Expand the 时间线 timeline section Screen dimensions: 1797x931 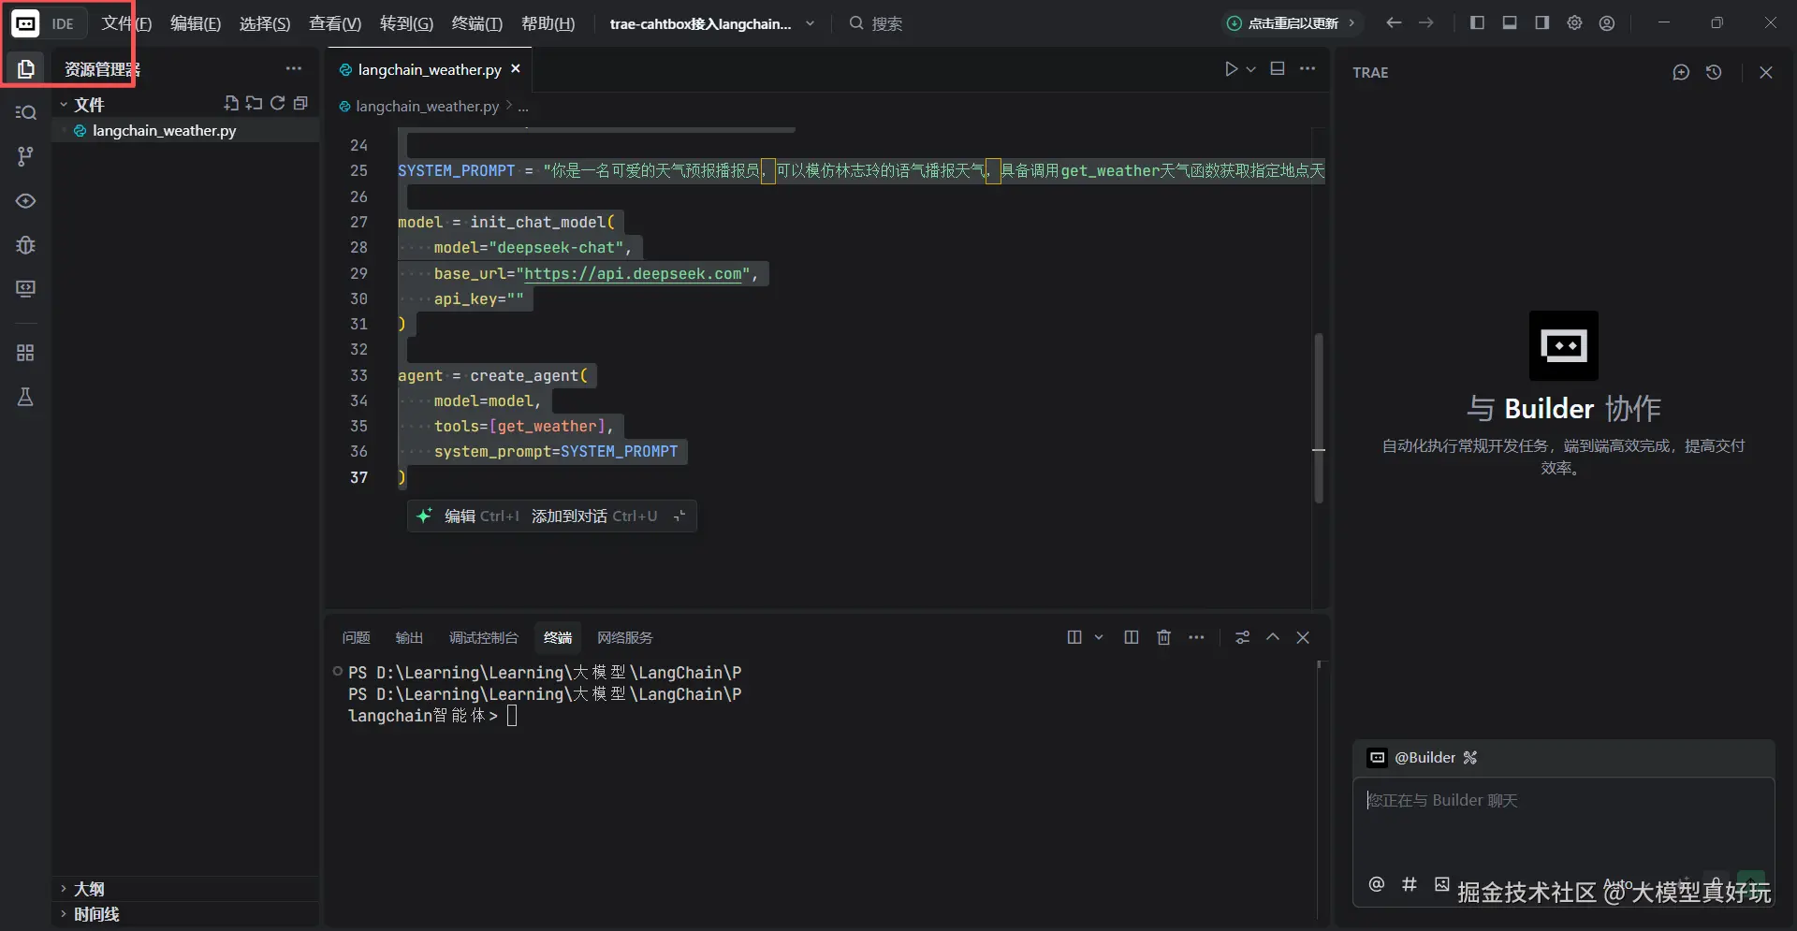95,914
